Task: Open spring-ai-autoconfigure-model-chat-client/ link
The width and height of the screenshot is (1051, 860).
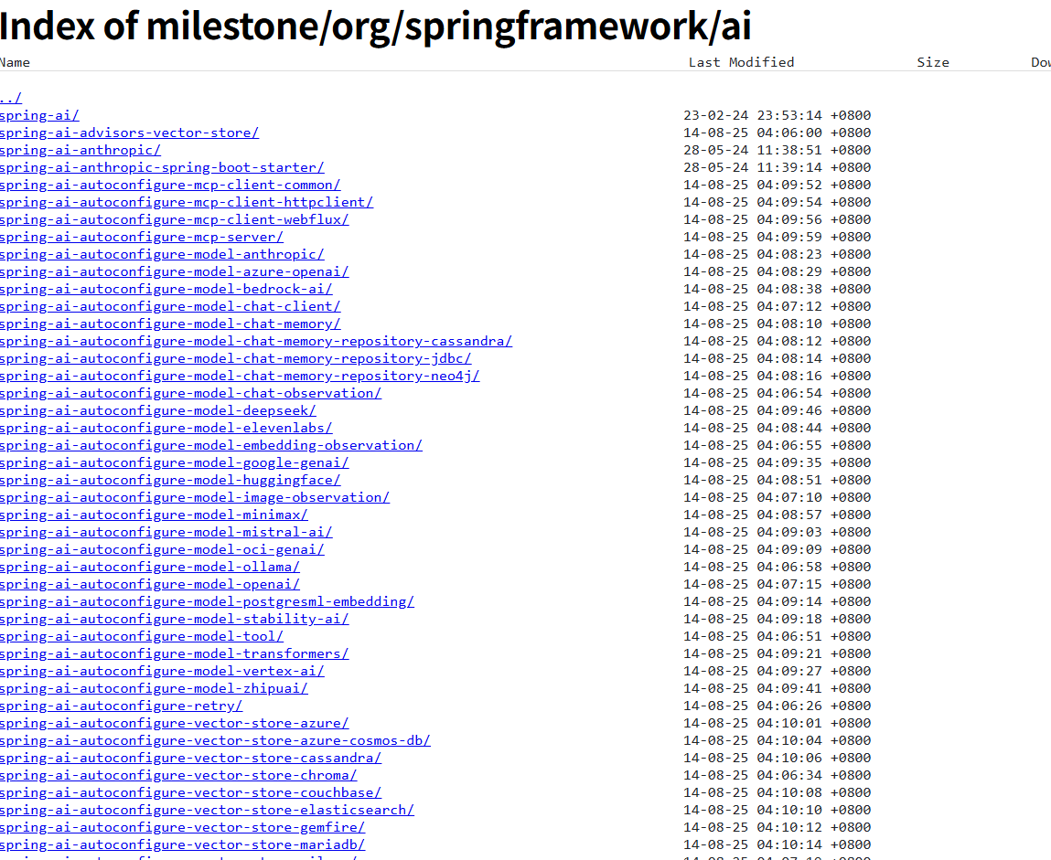Action: 170,307
